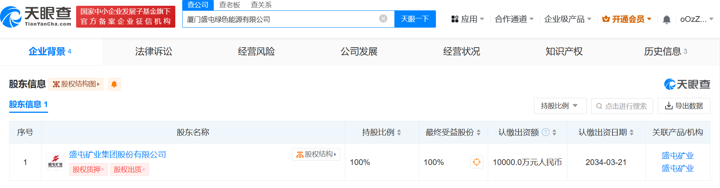Screen dimensions: 720x188
Task: Sort table by 最终受益股份 column
Action: point(479,132)
